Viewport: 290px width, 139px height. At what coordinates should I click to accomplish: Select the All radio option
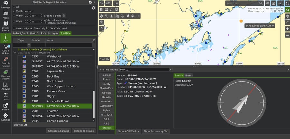pos(14,7)
